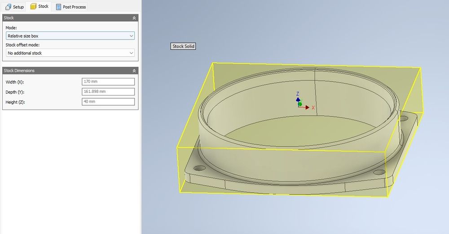The image size is (449, 234).
Task: Click the Post Process tab icon
Action: [58, 7]
